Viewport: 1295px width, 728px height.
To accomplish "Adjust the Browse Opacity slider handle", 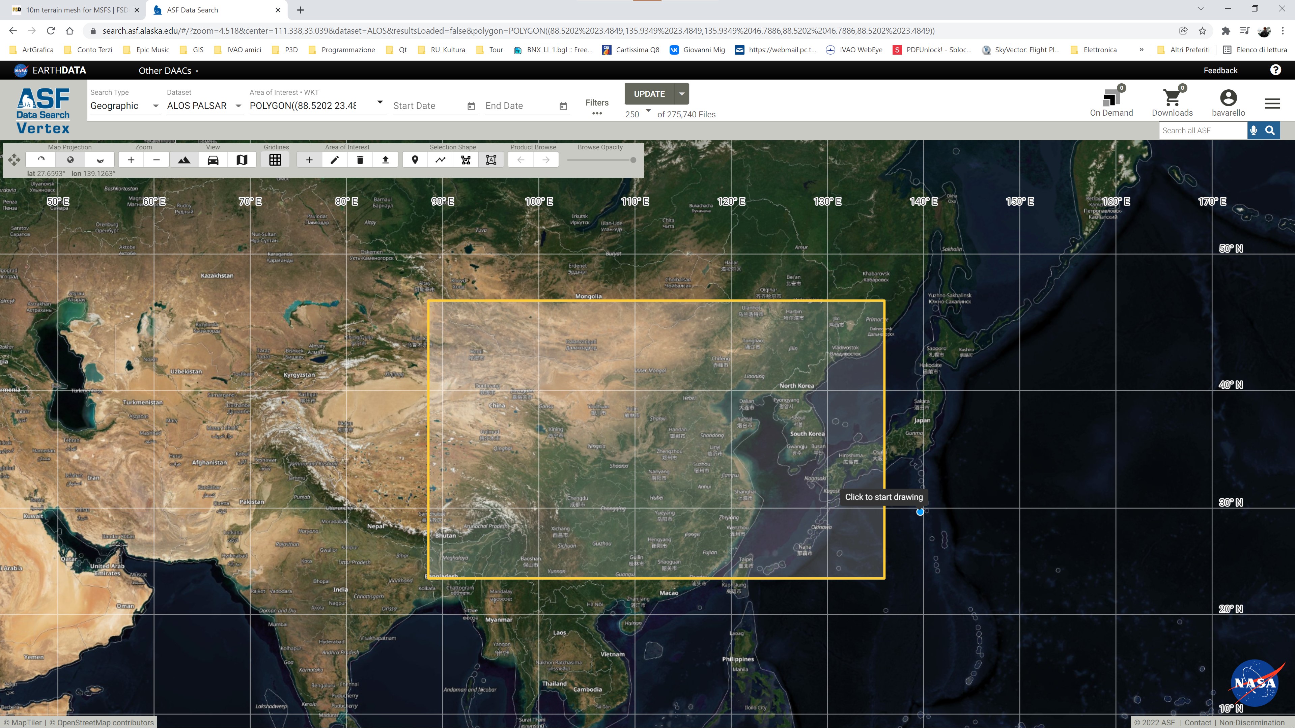I will [x=633, y=160].
